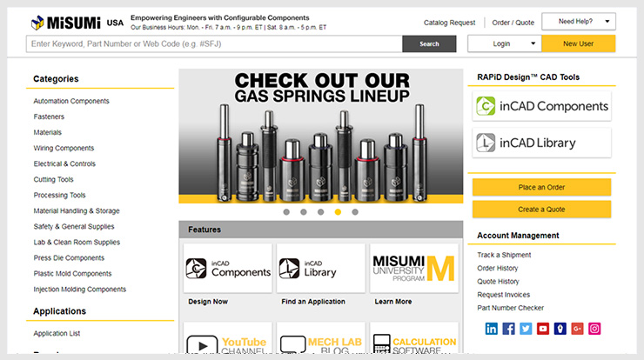Image resolution: width=644 pixels, height=360 pixels.
Task: Open Material Handling & Storage category
Action: [x=77, y=210]
